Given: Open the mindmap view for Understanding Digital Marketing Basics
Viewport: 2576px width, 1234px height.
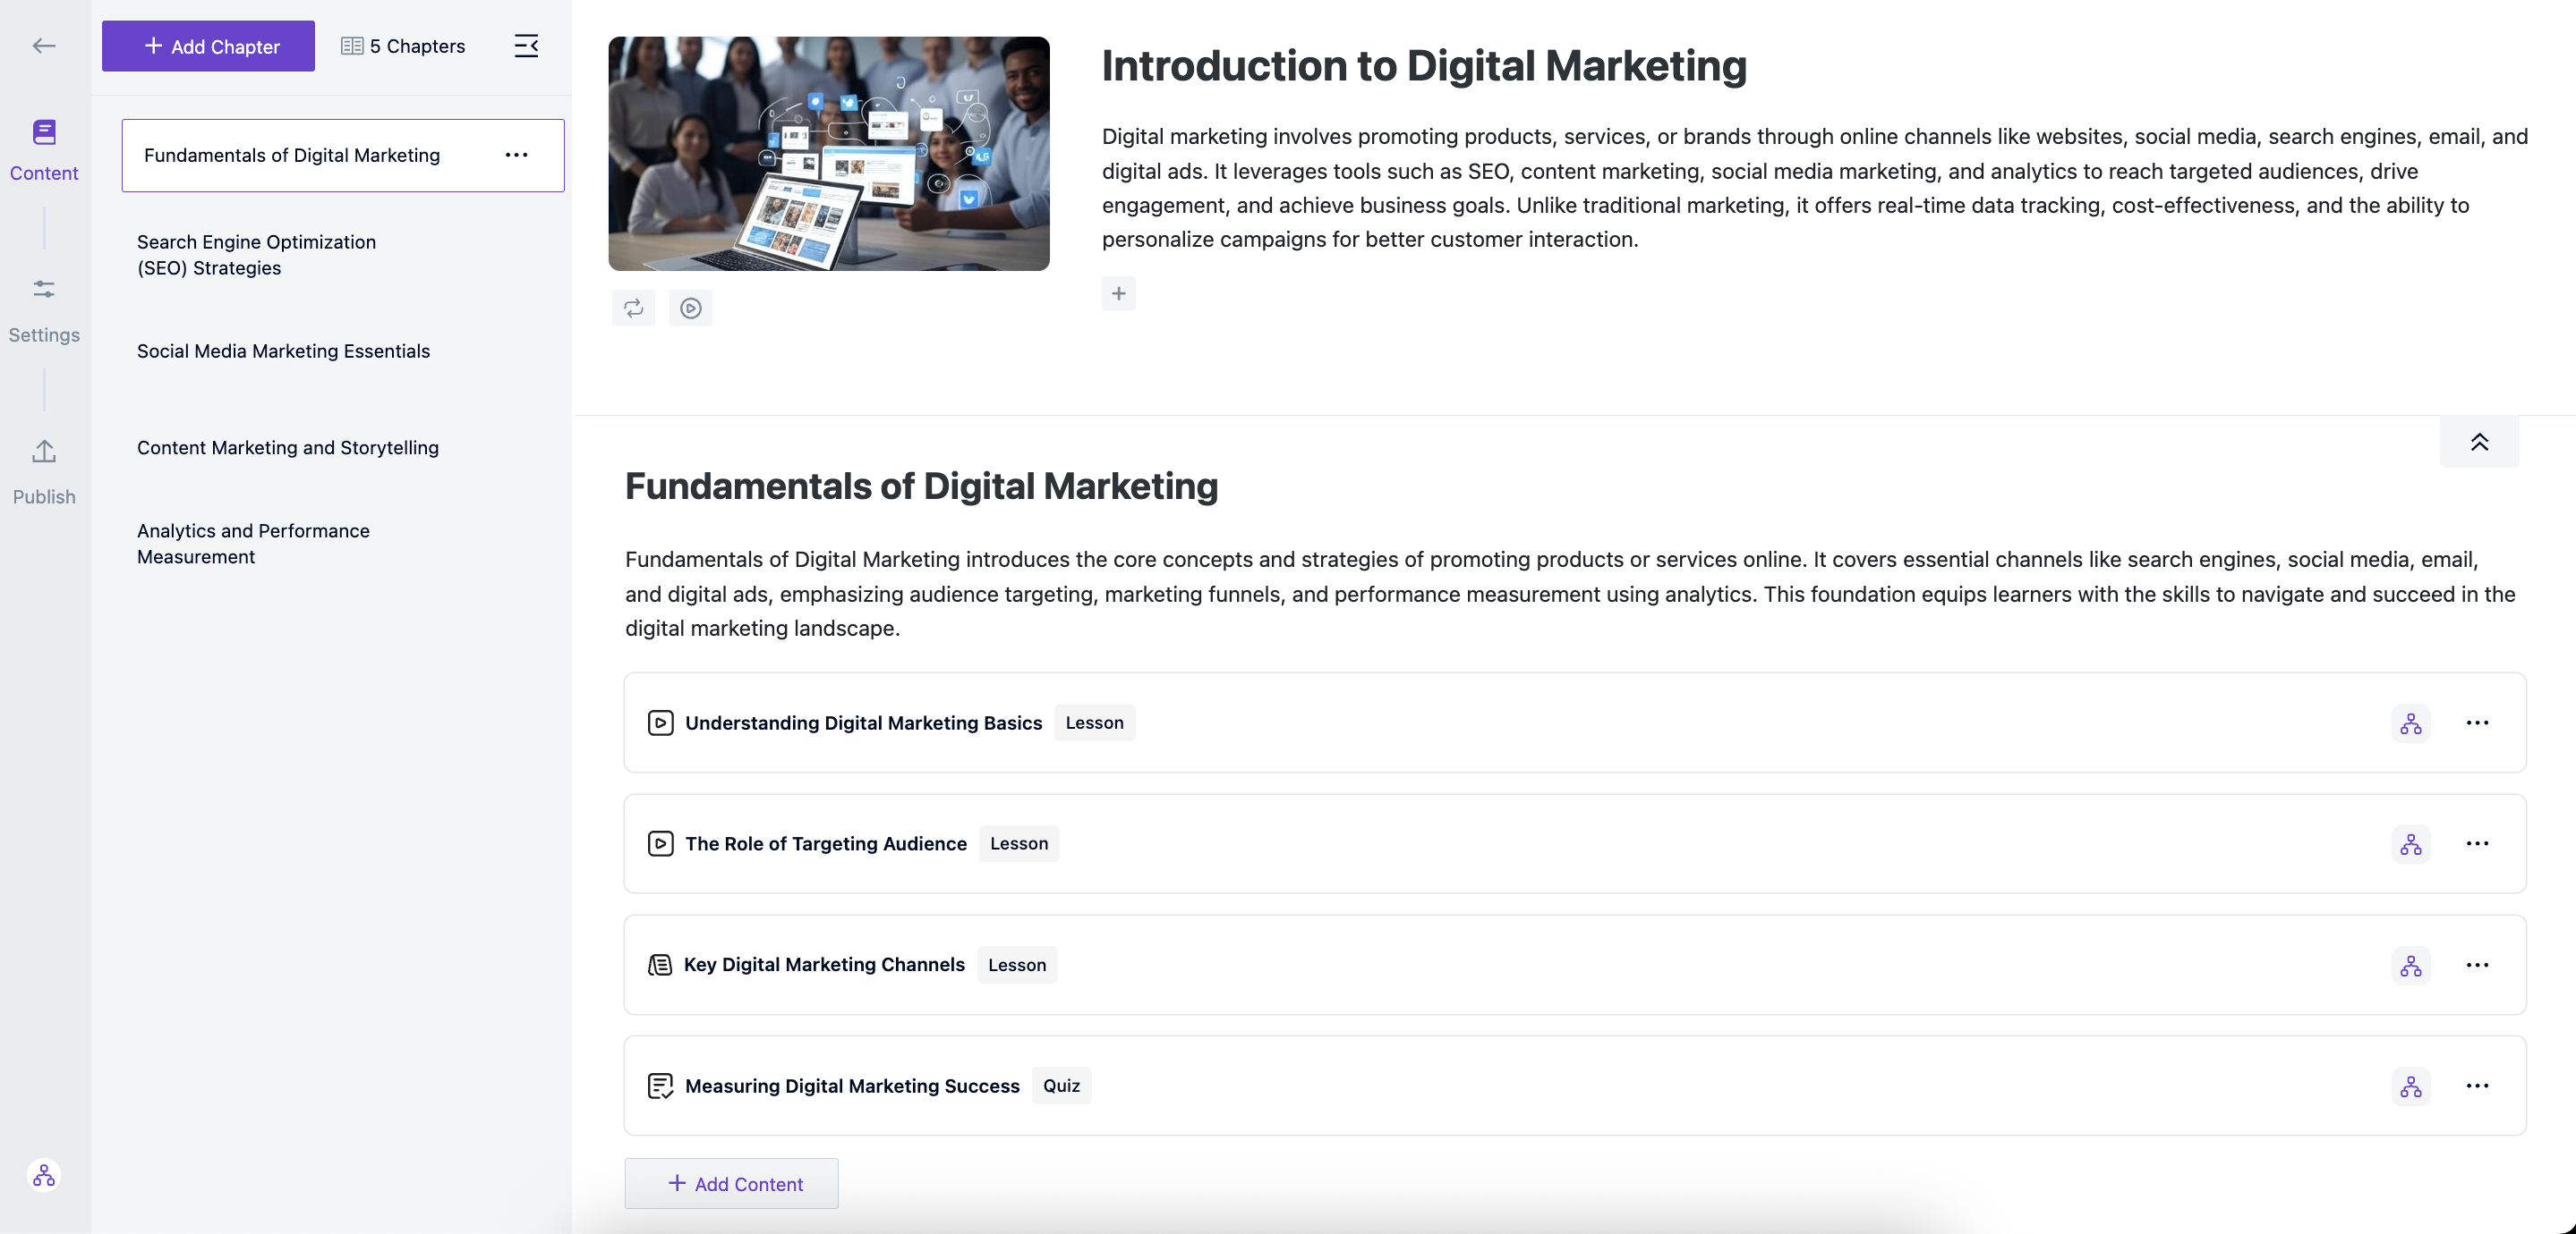Looking at the screenshot, I should pyautogui.click(x=2411, y=723).
